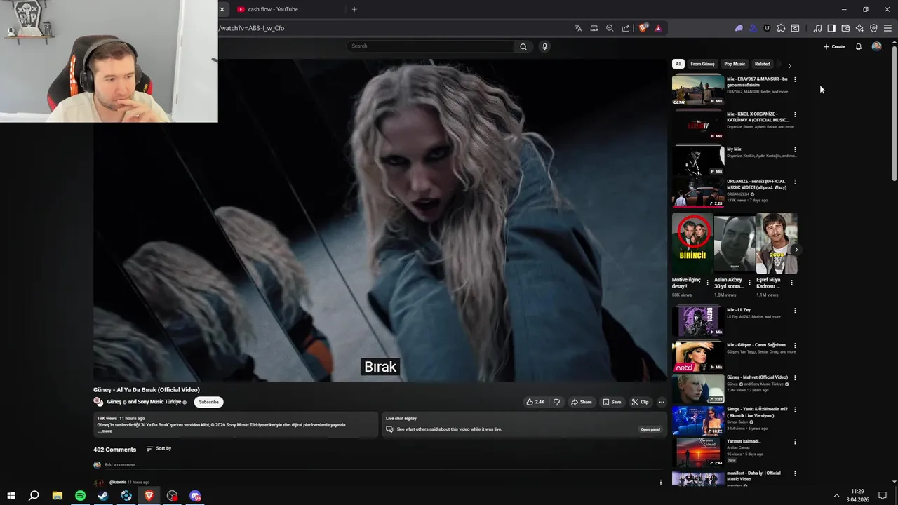This screenshot has height=505, width=898.
Task: Open options menu for My Mix
Action: point(795,149)
